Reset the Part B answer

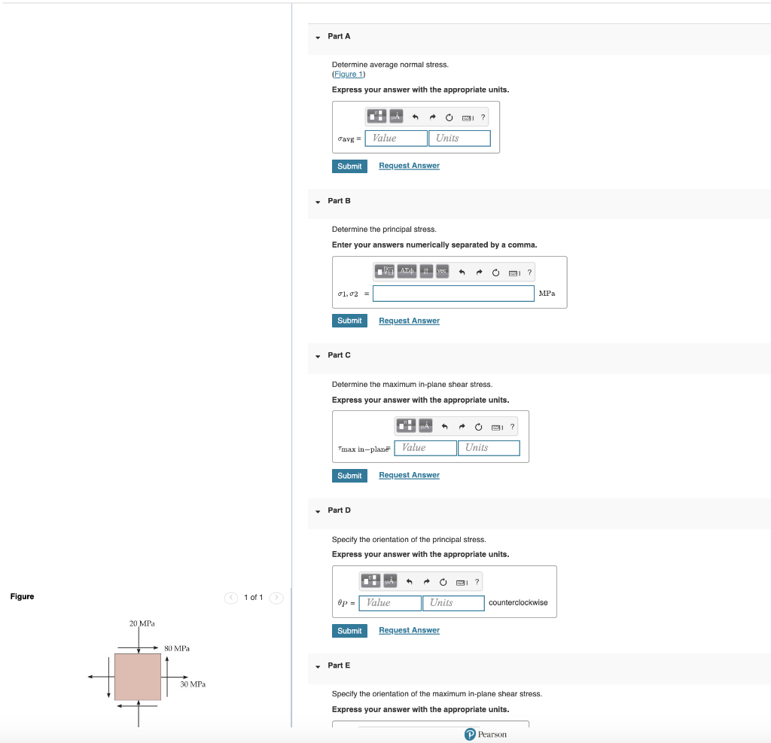(x=495, y=273)
